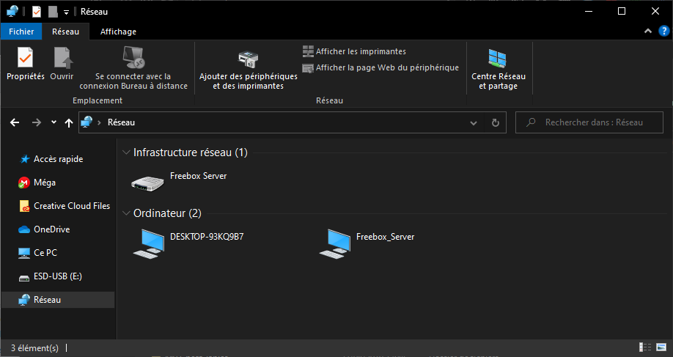Open the ESD-USB (E:) drive in the sidebar

click(57, 277)
